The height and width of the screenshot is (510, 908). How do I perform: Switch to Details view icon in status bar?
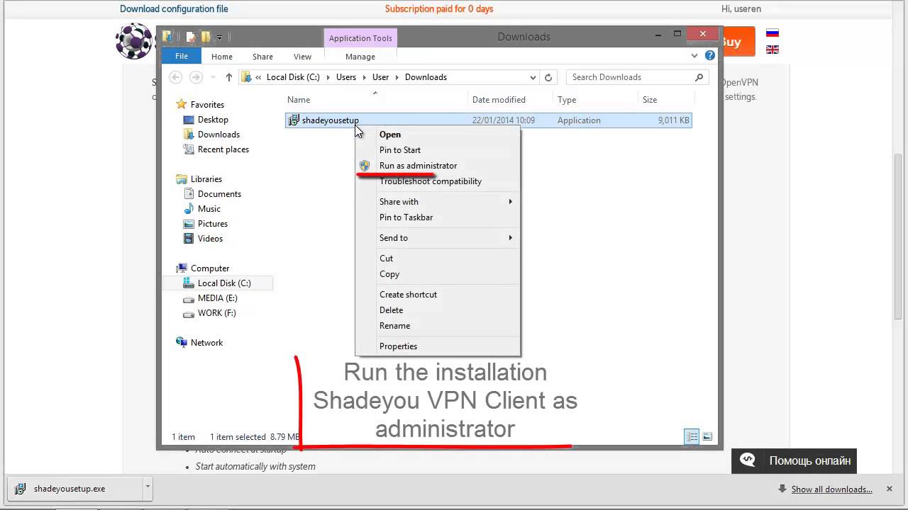(692, 437)
